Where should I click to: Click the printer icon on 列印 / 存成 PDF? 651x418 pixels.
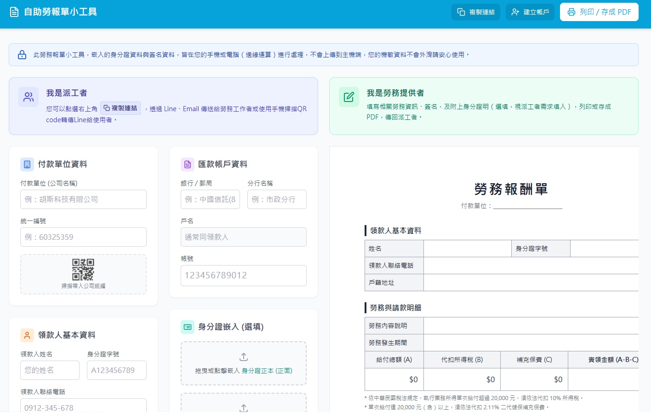pyautogui.click(x=571, y=12)
